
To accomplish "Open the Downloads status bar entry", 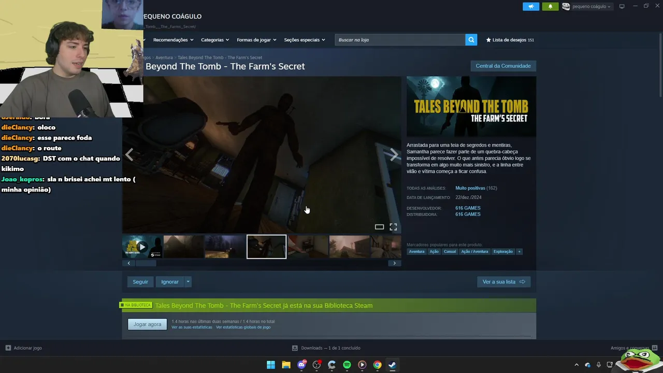I will [x=326, y=348].
